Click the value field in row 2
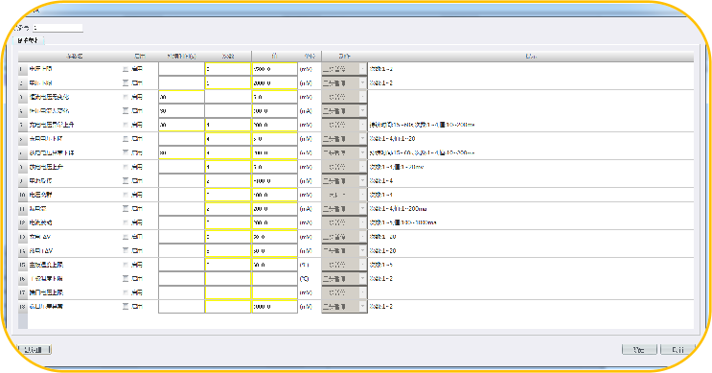712x373 pixels. 275,83
